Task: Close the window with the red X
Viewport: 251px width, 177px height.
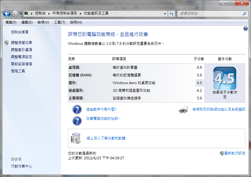Action: 242,3
